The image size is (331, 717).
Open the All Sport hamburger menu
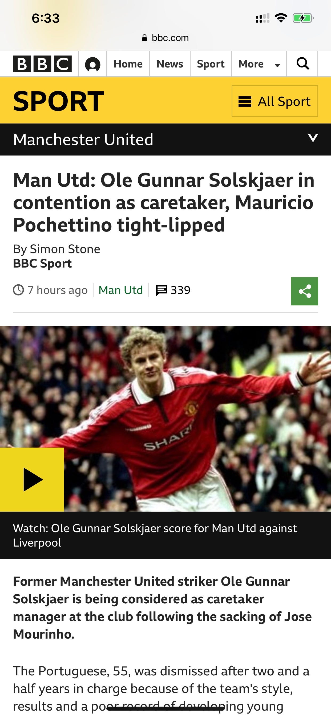[x=275, y=101]
